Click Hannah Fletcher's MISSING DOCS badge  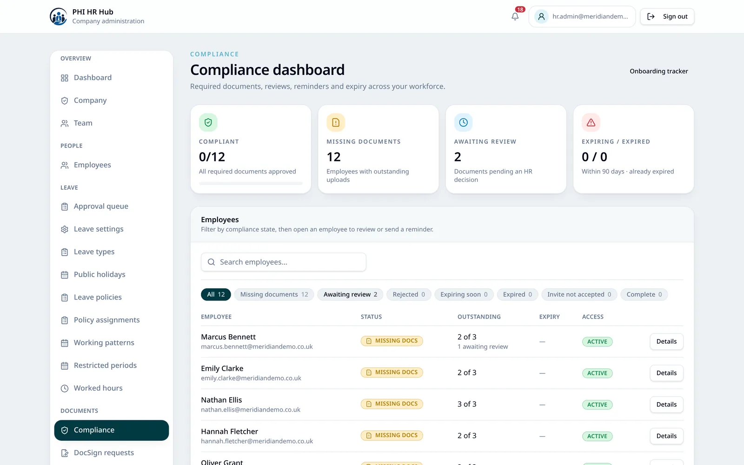(x=392, y=436)
